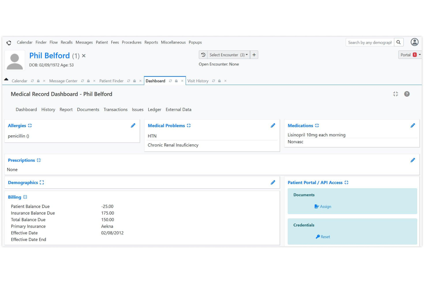The image size is (424, 283).
Task: Toggle the lock on the Dashboard tab
Action: point(176,81)
